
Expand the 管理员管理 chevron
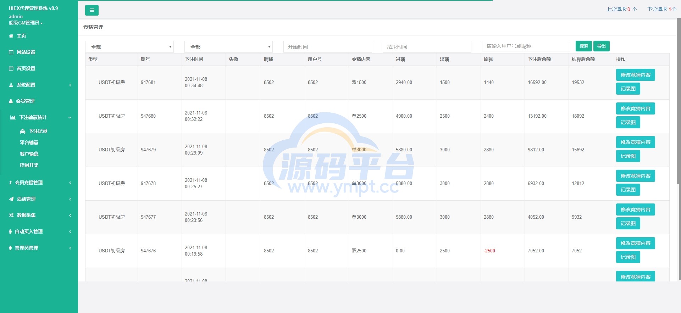point(70,248)
